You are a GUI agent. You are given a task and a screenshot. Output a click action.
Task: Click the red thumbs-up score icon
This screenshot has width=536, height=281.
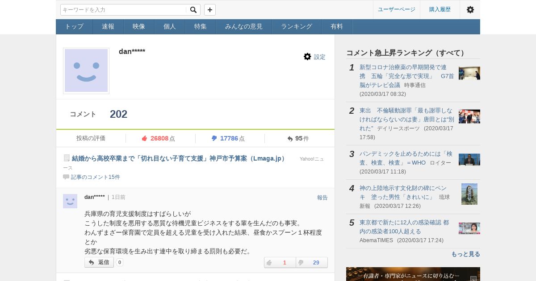145,138
